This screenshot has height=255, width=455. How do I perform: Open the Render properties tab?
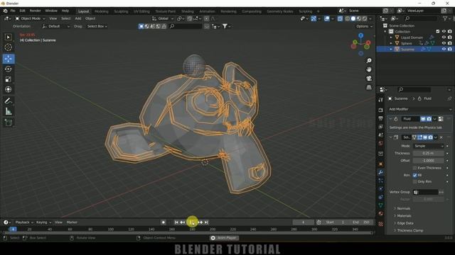point(381,110)
